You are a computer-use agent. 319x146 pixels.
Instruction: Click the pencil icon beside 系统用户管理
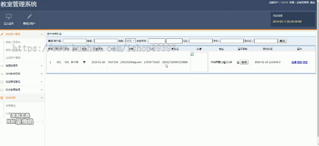coord(2,34)
